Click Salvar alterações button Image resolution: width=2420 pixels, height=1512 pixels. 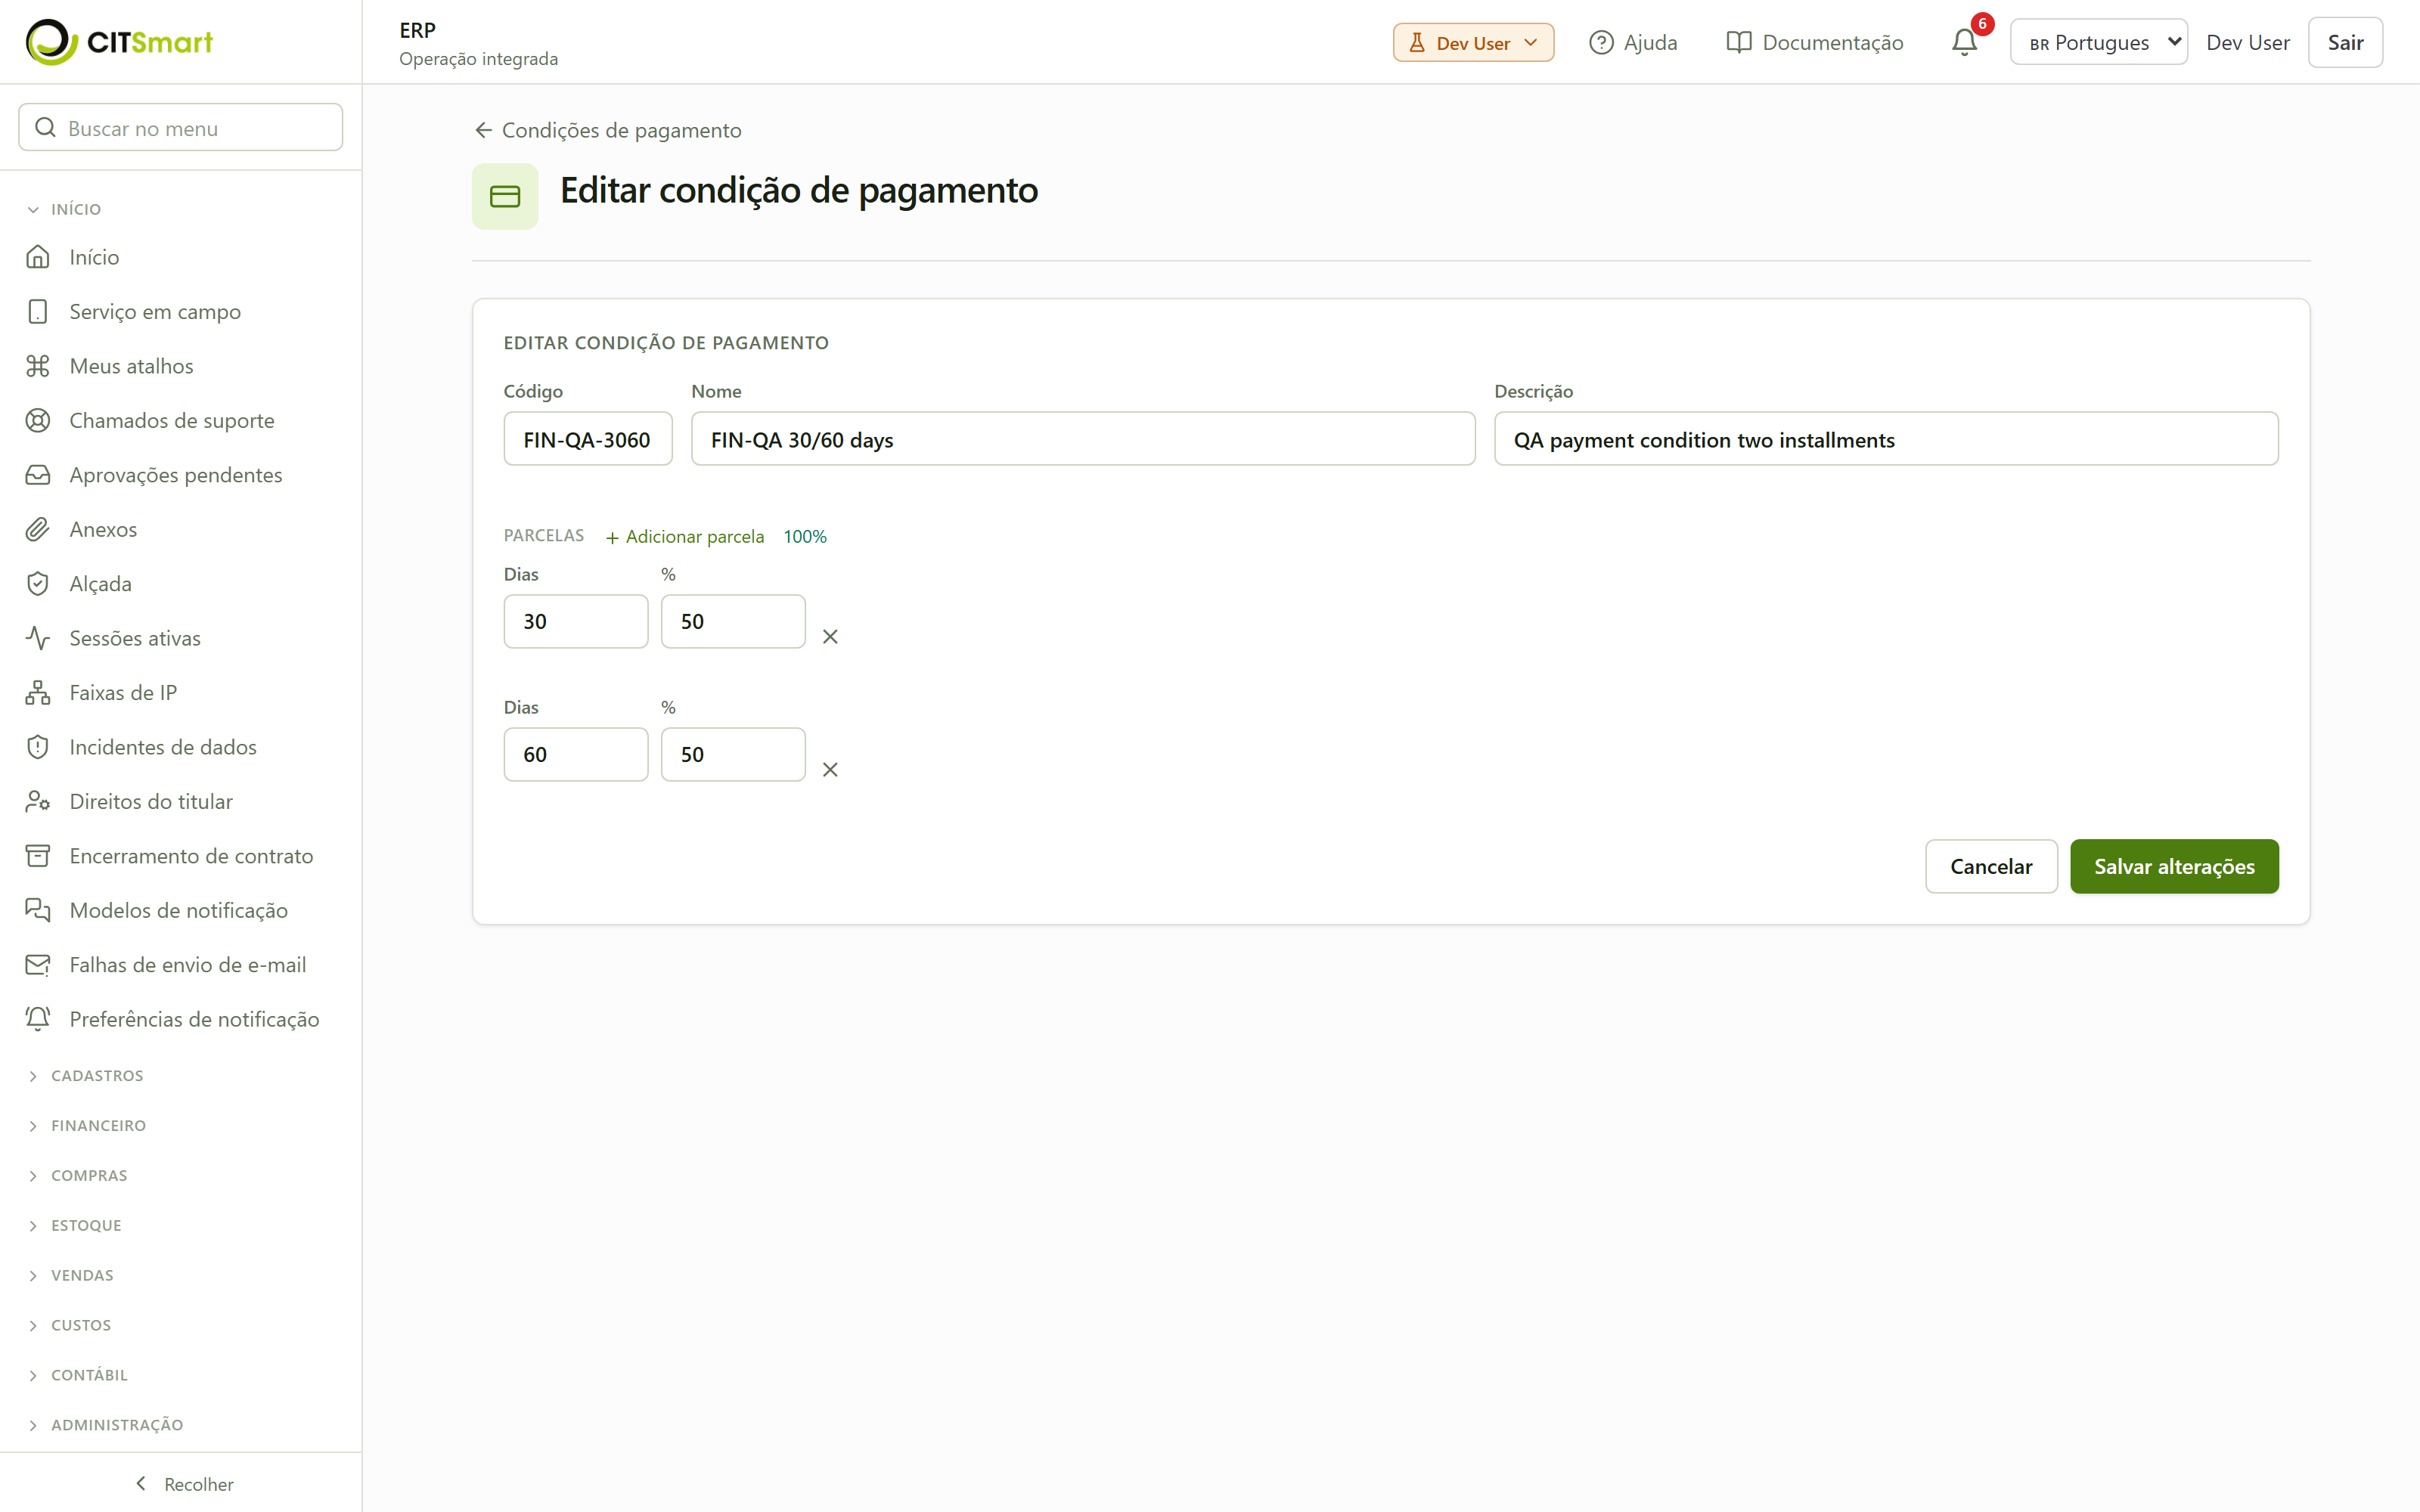tap(2174, 866)
